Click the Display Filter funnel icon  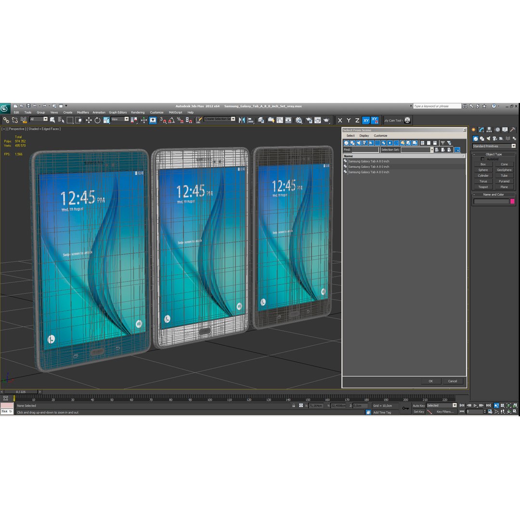click(442, 143)
